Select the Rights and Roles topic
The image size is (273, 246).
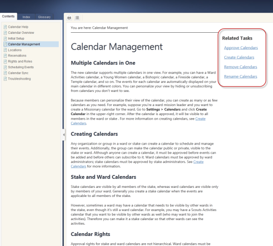click(20, 61)
